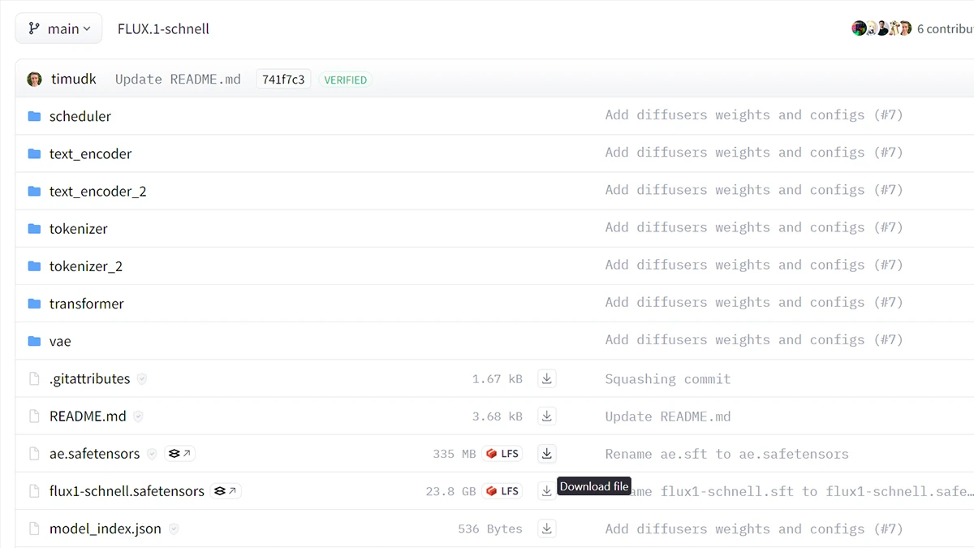The image size is (974, 548).
Task: Click the text_encoder_2 folder icon
Action: point(34,191)
